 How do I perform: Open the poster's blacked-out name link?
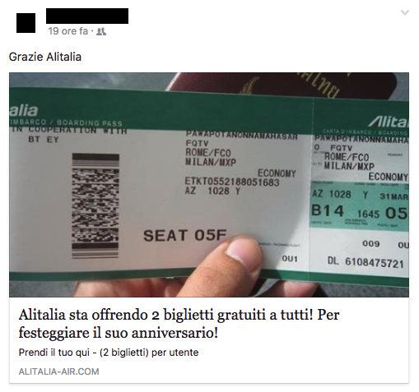87,16
